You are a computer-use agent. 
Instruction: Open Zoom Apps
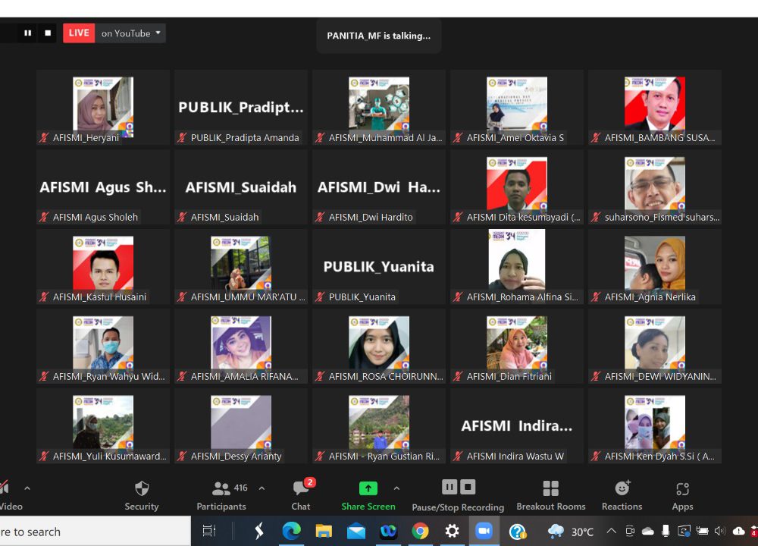click(x=682, y=495)
